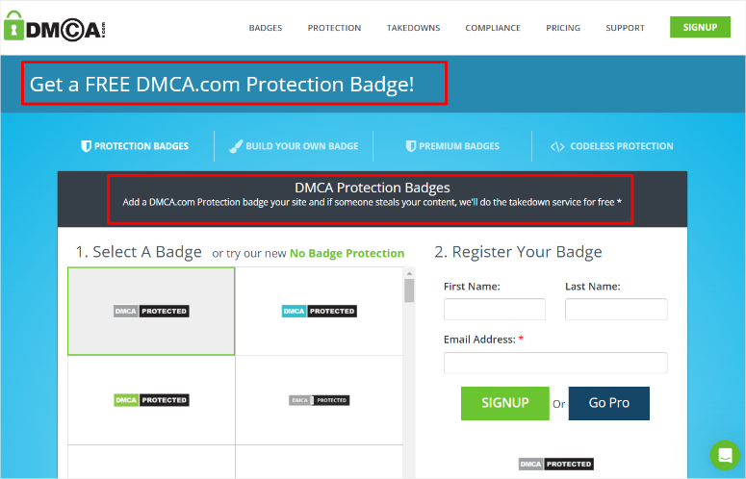
Task: Open the green chat bubble widget
Action: pyautogui.click(x=725, y=455)
